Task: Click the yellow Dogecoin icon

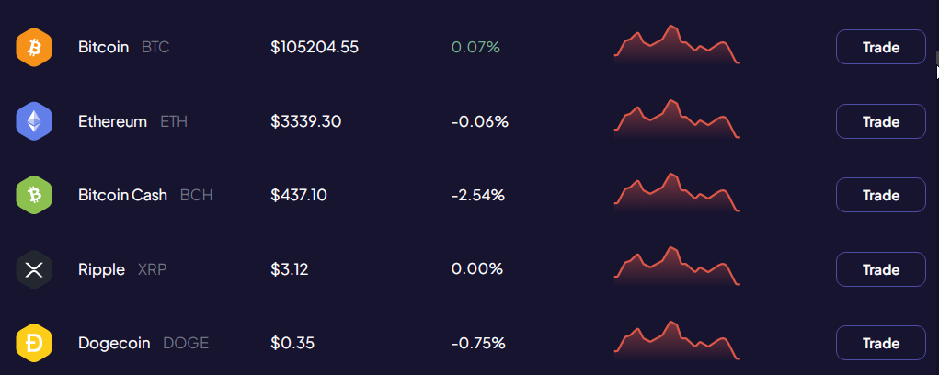Action: coord(34,344)
